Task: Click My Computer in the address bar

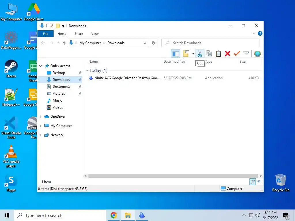Action: (90, 43)
